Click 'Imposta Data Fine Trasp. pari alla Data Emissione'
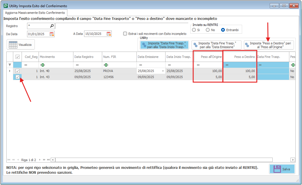This screenshot has height=185, width=302. 216,45
